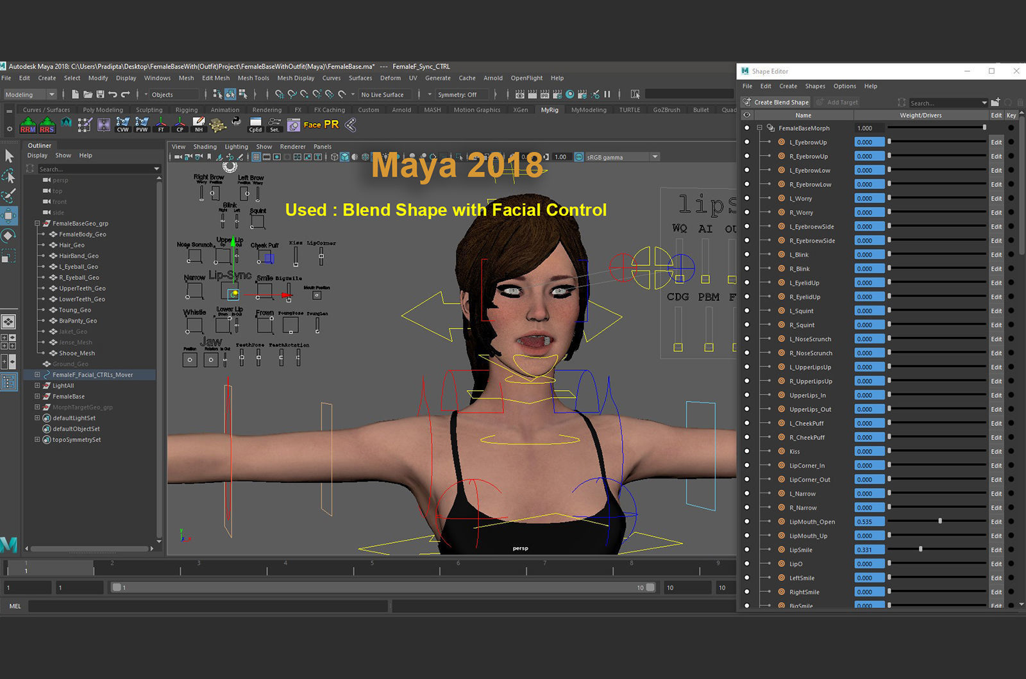
Task: Click the FT shelf icon
Action: (161, 124)
